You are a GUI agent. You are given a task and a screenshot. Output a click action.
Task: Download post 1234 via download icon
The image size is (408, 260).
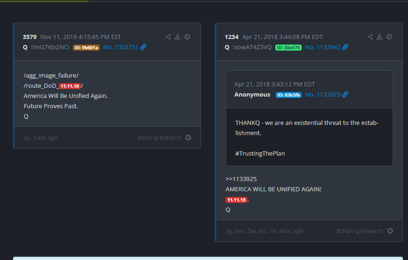click(380, 37)
